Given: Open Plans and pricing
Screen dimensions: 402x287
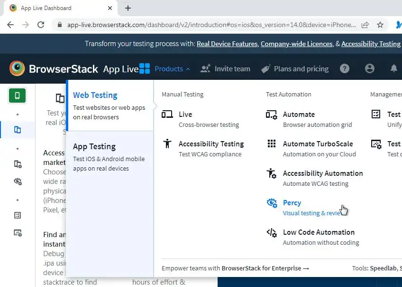Looking at the screenshot, I should tap(295, 69).
